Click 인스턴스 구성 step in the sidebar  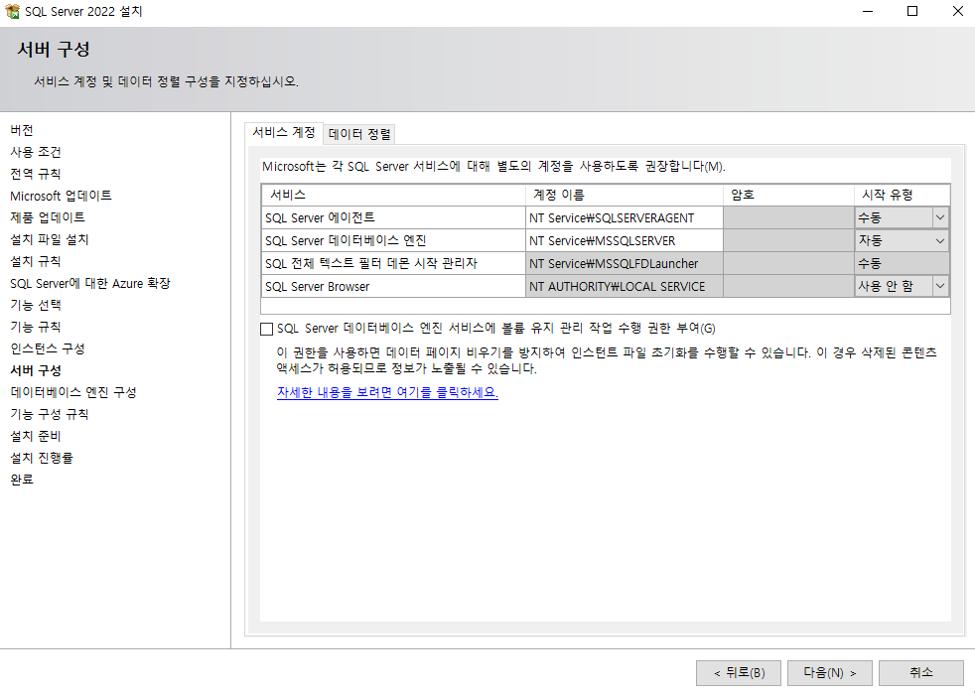[48, 348]
